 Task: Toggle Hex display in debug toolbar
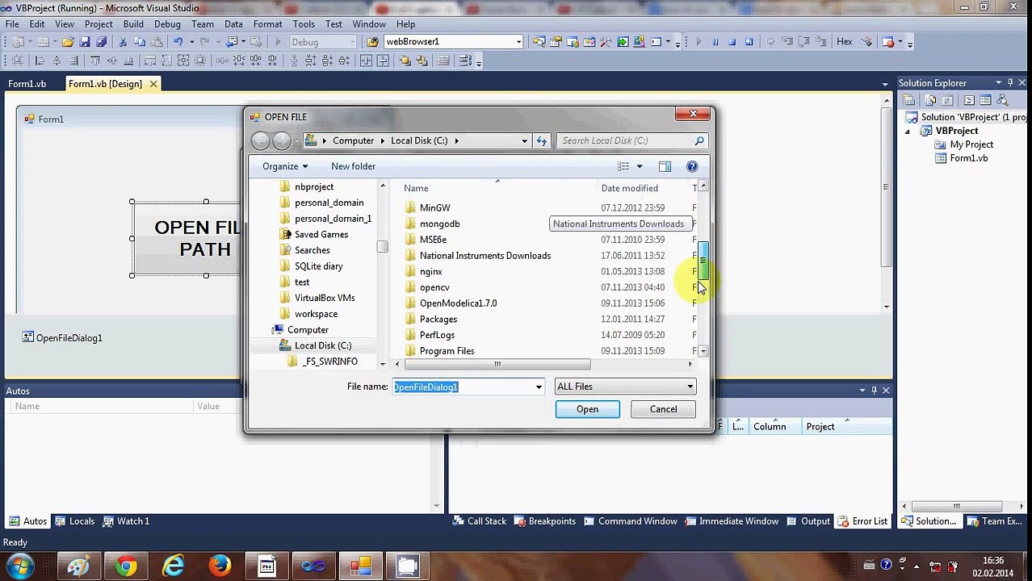tap(844, 42)
